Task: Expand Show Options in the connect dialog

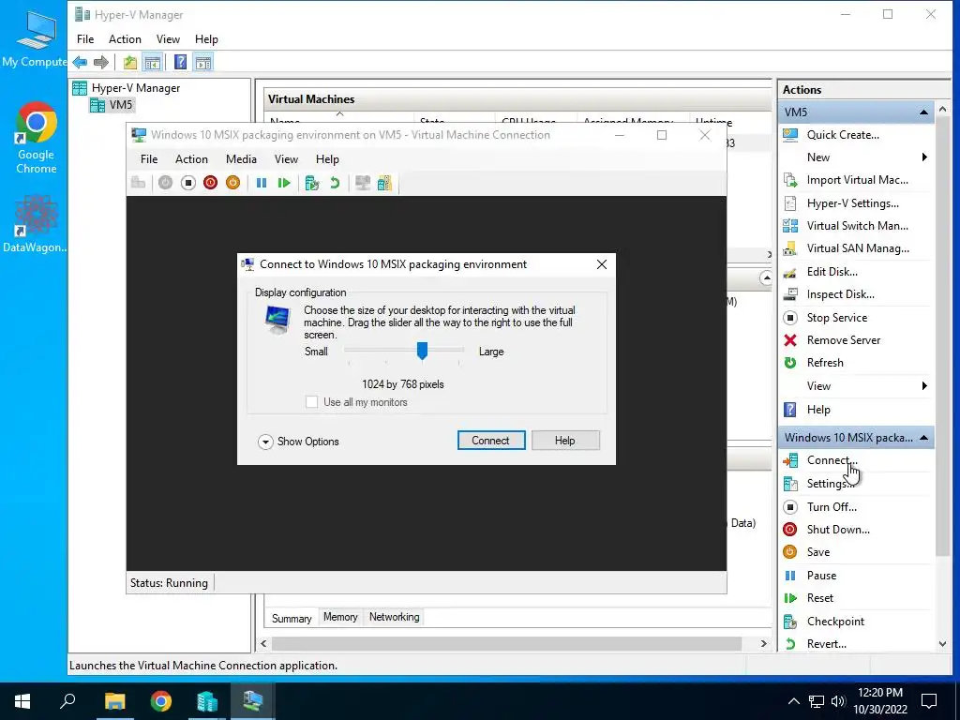Action: 299,442
